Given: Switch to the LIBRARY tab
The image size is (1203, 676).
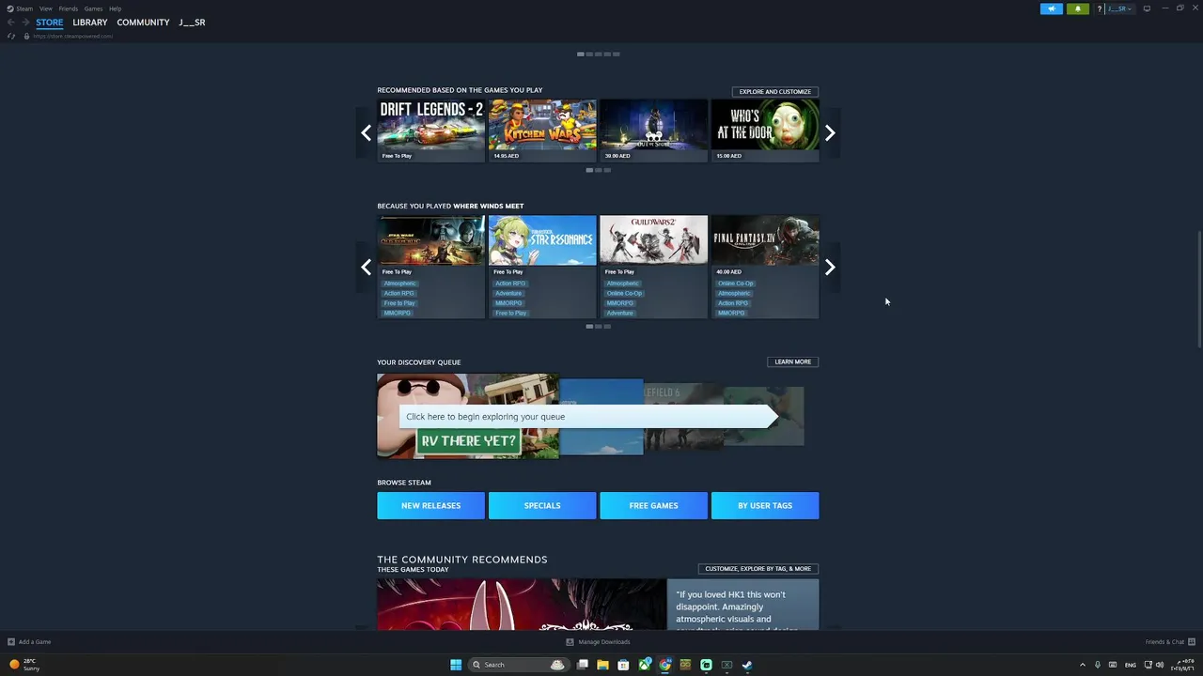Looking at the screenshot, I should point(90,22).
